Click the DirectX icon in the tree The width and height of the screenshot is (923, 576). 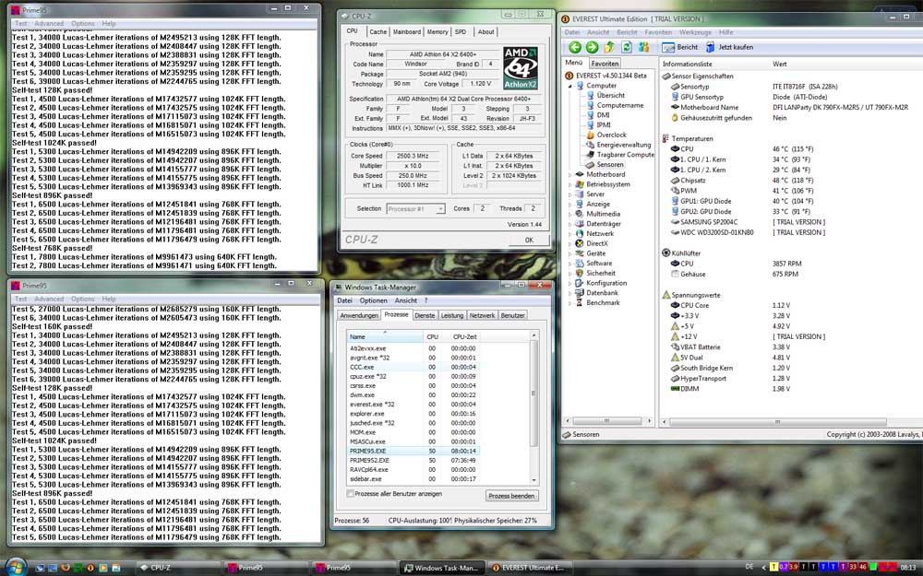580,243
